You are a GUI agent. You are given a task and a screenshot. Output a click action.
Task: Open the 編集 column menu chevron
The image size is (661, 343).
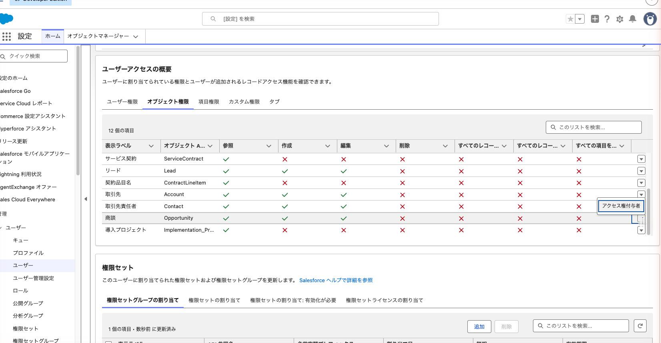(x=387, y=146)
